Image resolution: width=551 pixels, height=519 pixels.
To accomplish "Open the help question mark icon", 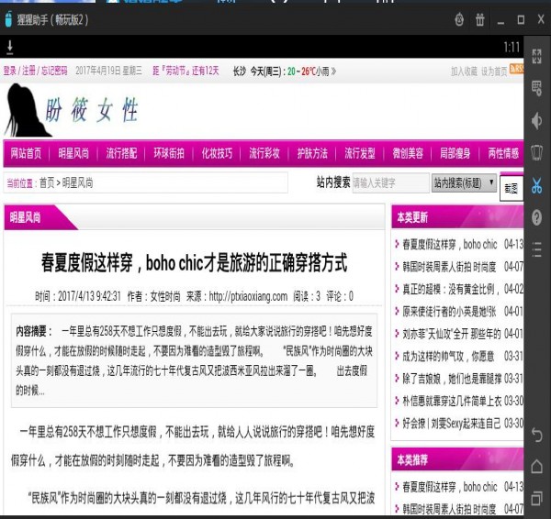I will [x=536, y=217].
